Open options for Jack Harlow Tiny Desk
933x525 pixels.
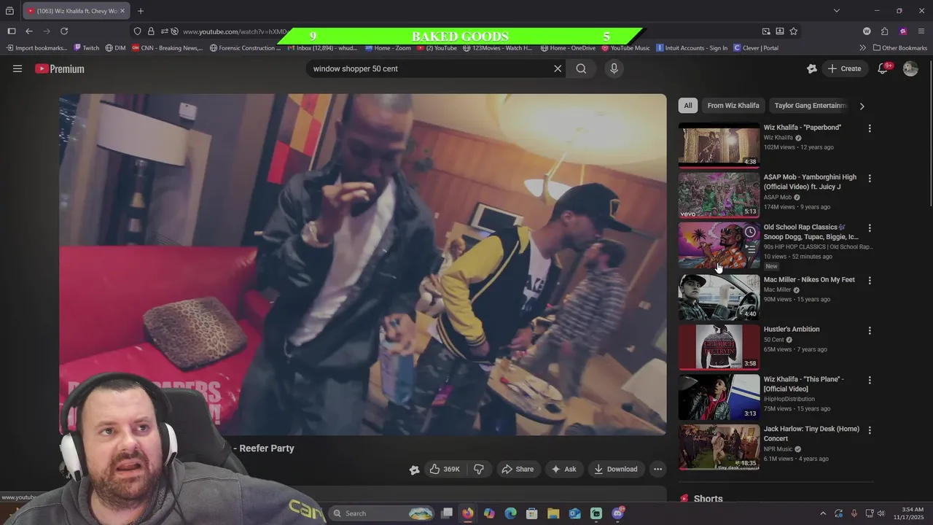869,430
